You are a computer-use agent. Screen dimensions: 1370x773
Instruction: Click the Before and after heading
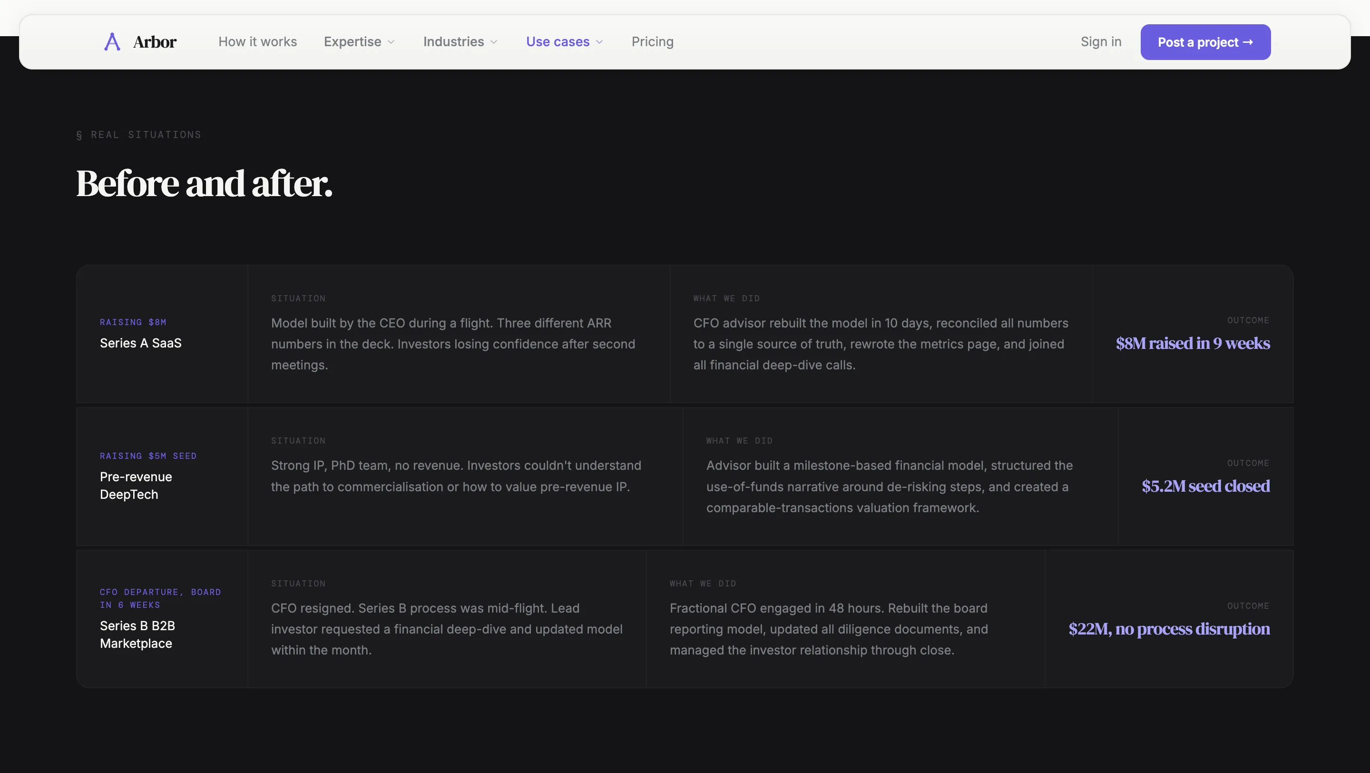(204, 184)
